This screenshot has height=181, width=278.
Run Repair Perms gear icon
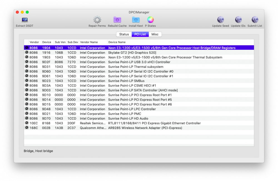tap(97, 20)
